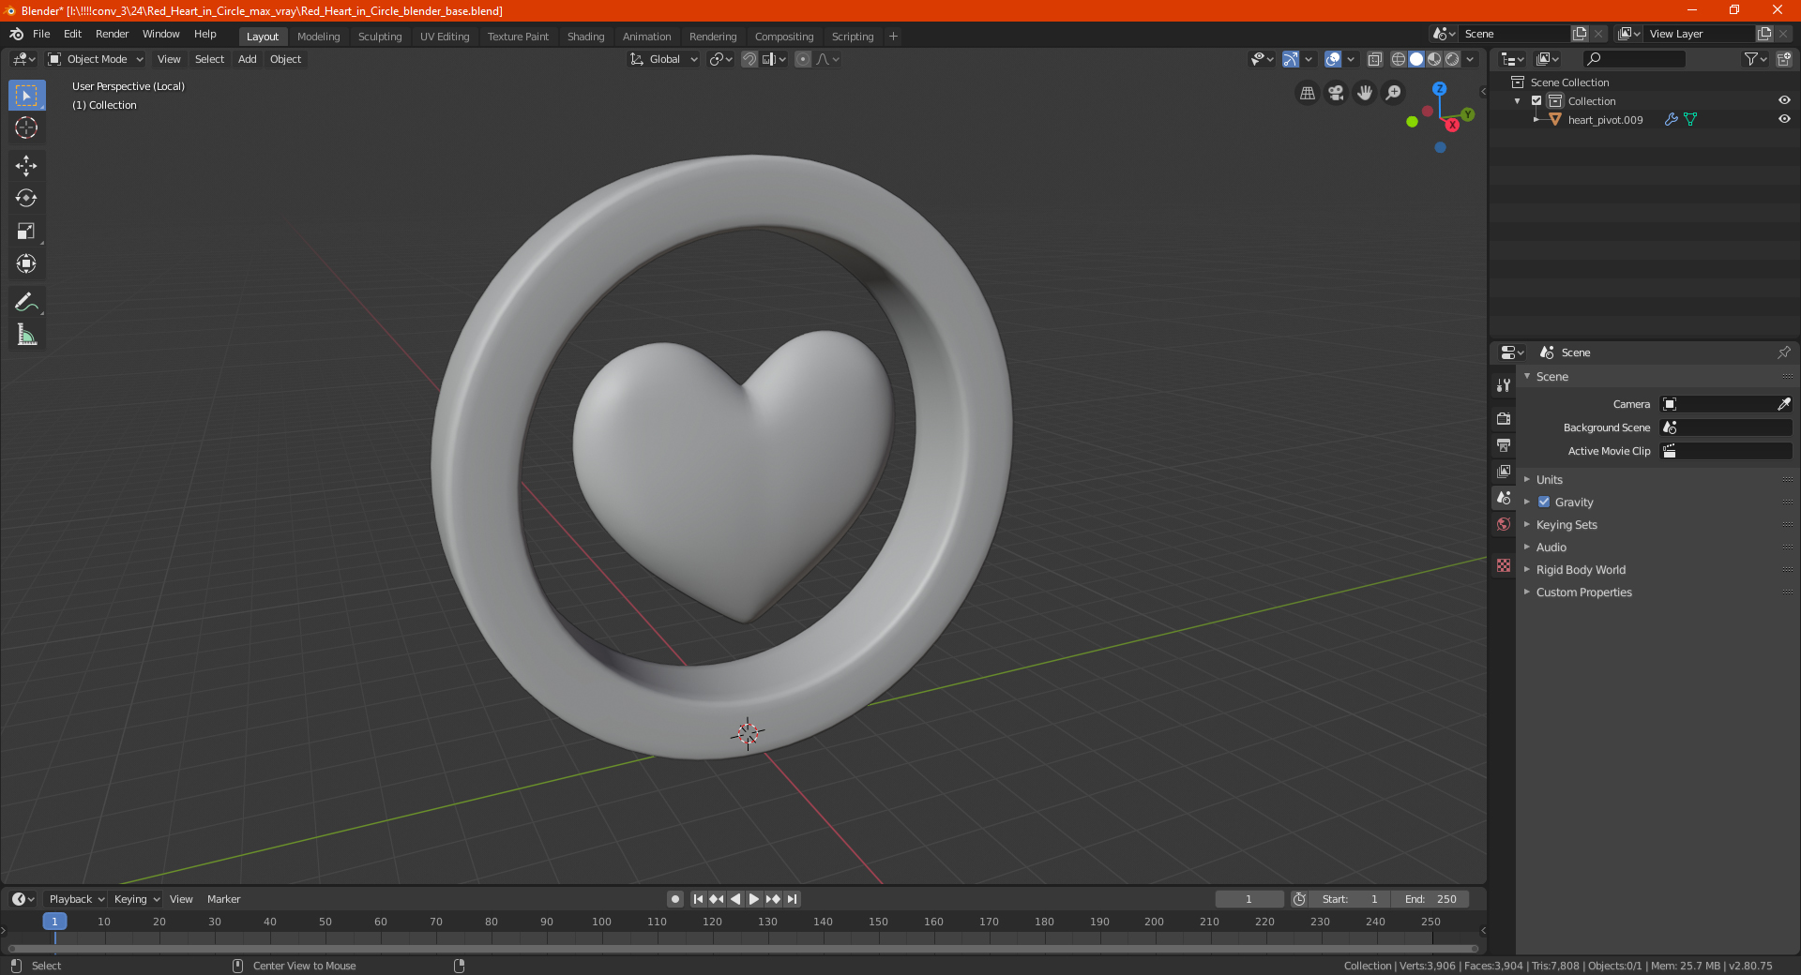Toggle Collection visibility eye icon
Image resolution: width=1801 pixels, height=975 pixels.
click(1784, 101)
